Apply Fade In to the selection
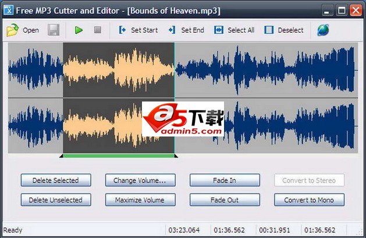Image resolution: width=366 pixels, height=238 pixels. [225, 180]
